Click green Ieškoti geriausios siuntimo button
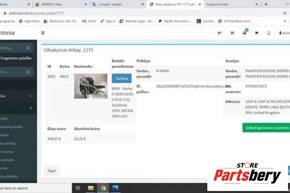This screenshot has width=290, height=193. 266,128
